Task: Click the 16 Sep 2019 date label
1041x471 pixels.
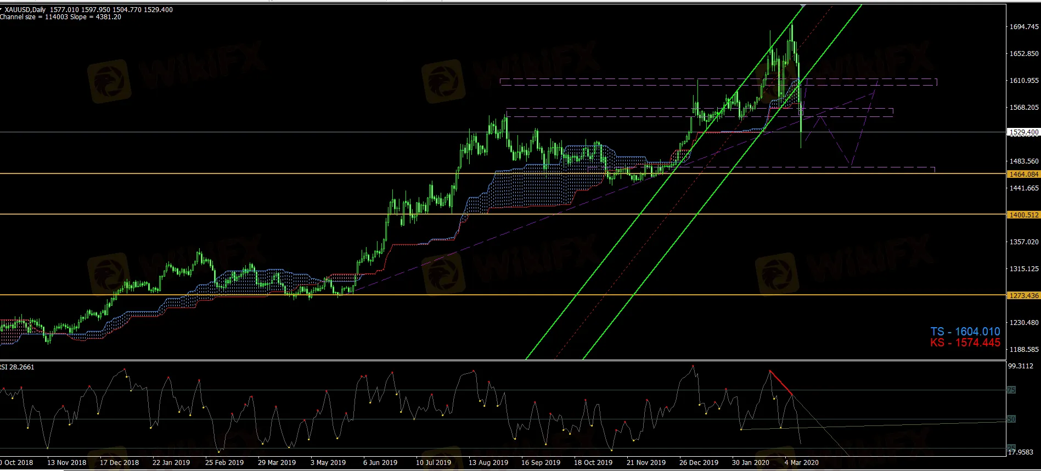Action: click(x=541, y=463)
